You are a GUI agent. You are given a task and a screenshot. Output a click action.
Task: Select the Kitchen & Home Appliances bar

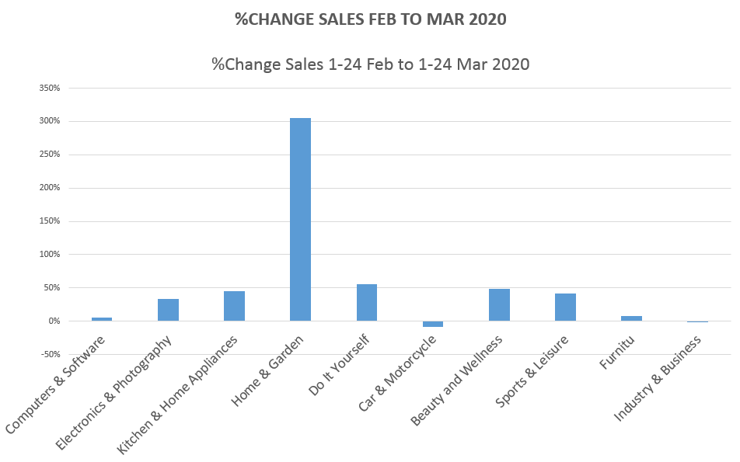234,306
